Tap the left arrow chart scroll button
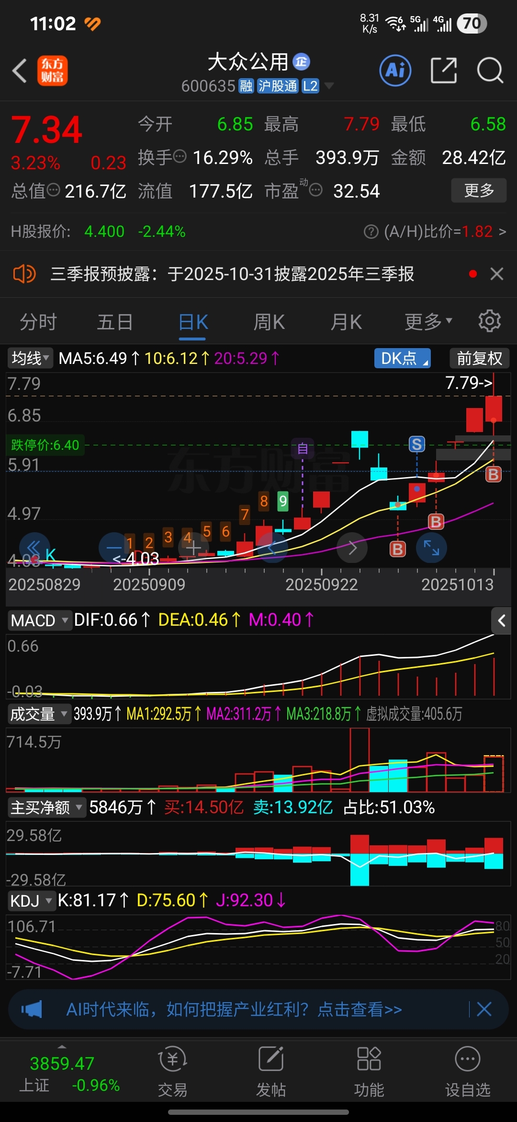The width and height of the screenshot is (517, 1122). [273, 548]
